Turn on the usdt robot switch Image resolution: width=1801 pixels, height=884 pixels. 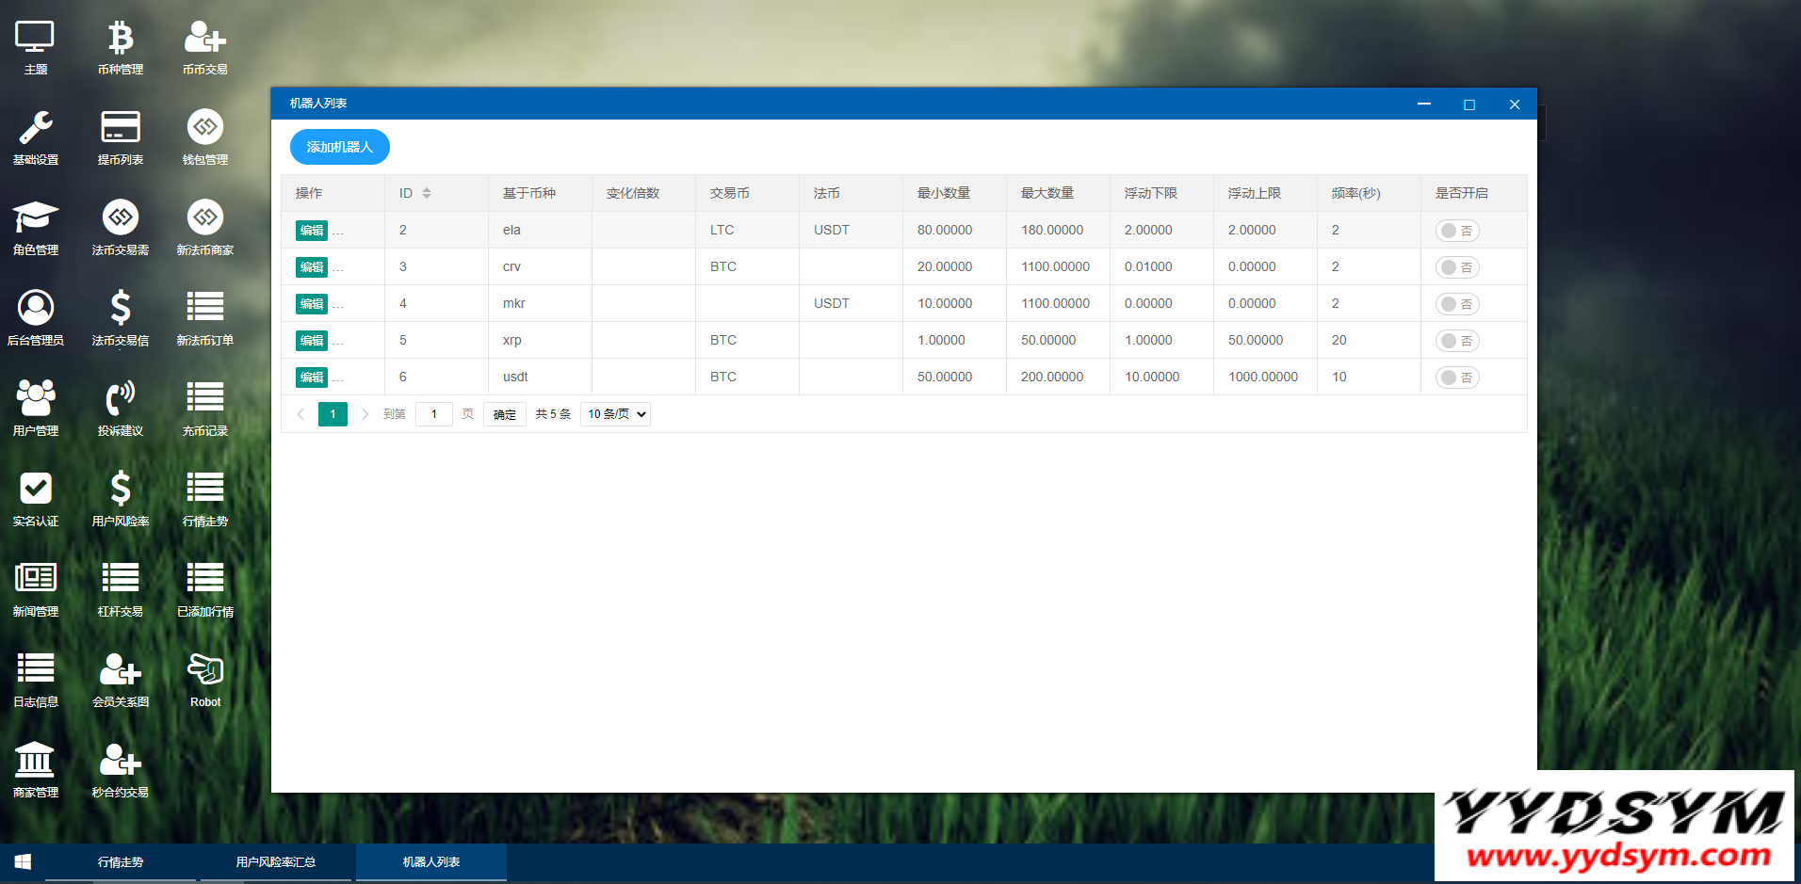(x=1457, y=378)
